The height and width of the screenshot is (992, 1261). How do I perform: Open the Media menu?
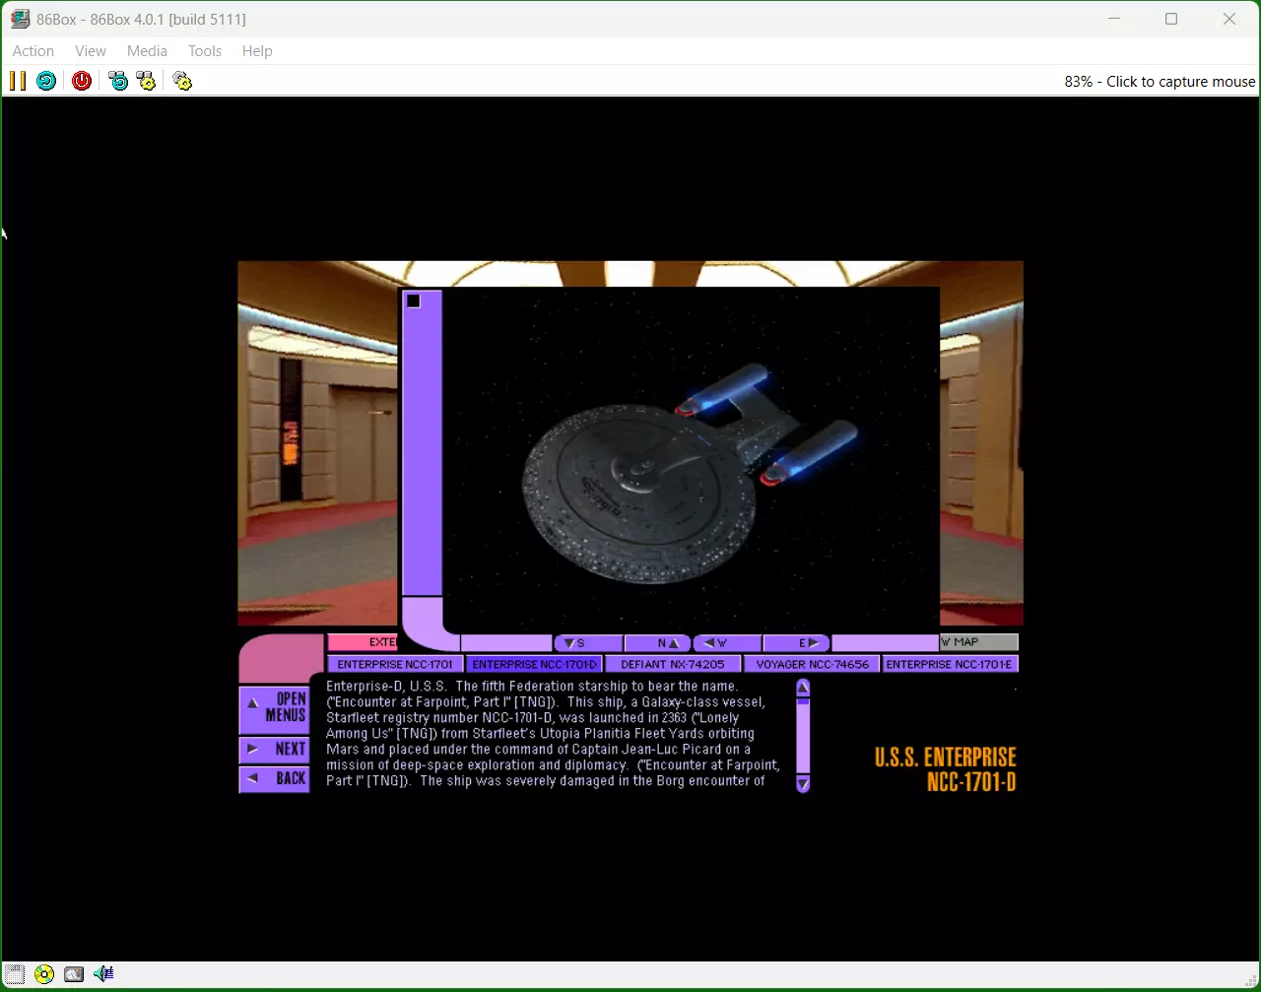pyautogui.click(x=147, y=51)
